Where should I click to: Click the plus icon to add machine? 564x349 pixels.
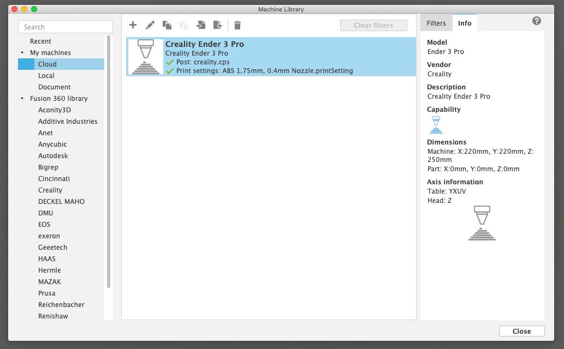click(133, 25)
